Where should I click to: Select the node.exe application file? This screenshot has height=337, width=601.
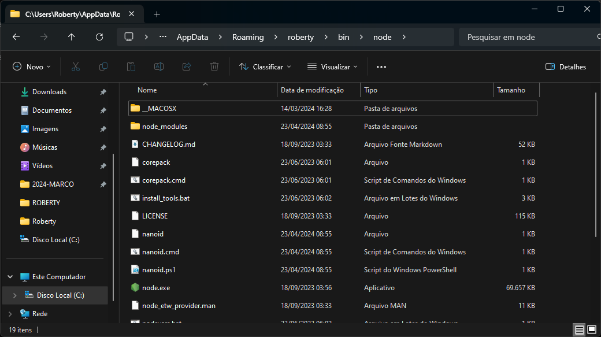click(x=156, y=287)
